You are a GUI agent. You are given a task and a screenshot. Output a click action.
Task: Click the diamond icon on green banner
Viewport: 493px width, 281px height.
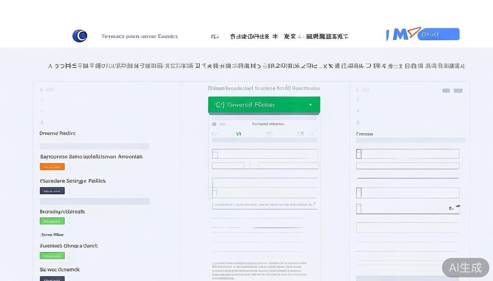(x=310, y=105)
